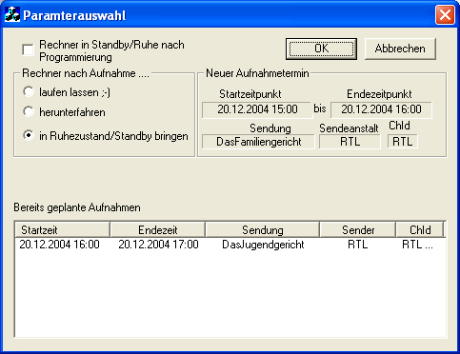The image size is (460, 354).
Task: Click the 'RTL ...' cell under ChId column
Action: pyautogui.click(x=417, y=245)
